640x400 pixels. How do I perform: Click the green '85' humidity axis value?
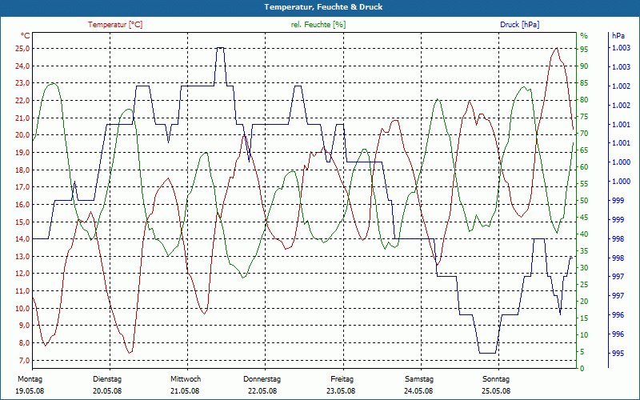tap(584, 83)
